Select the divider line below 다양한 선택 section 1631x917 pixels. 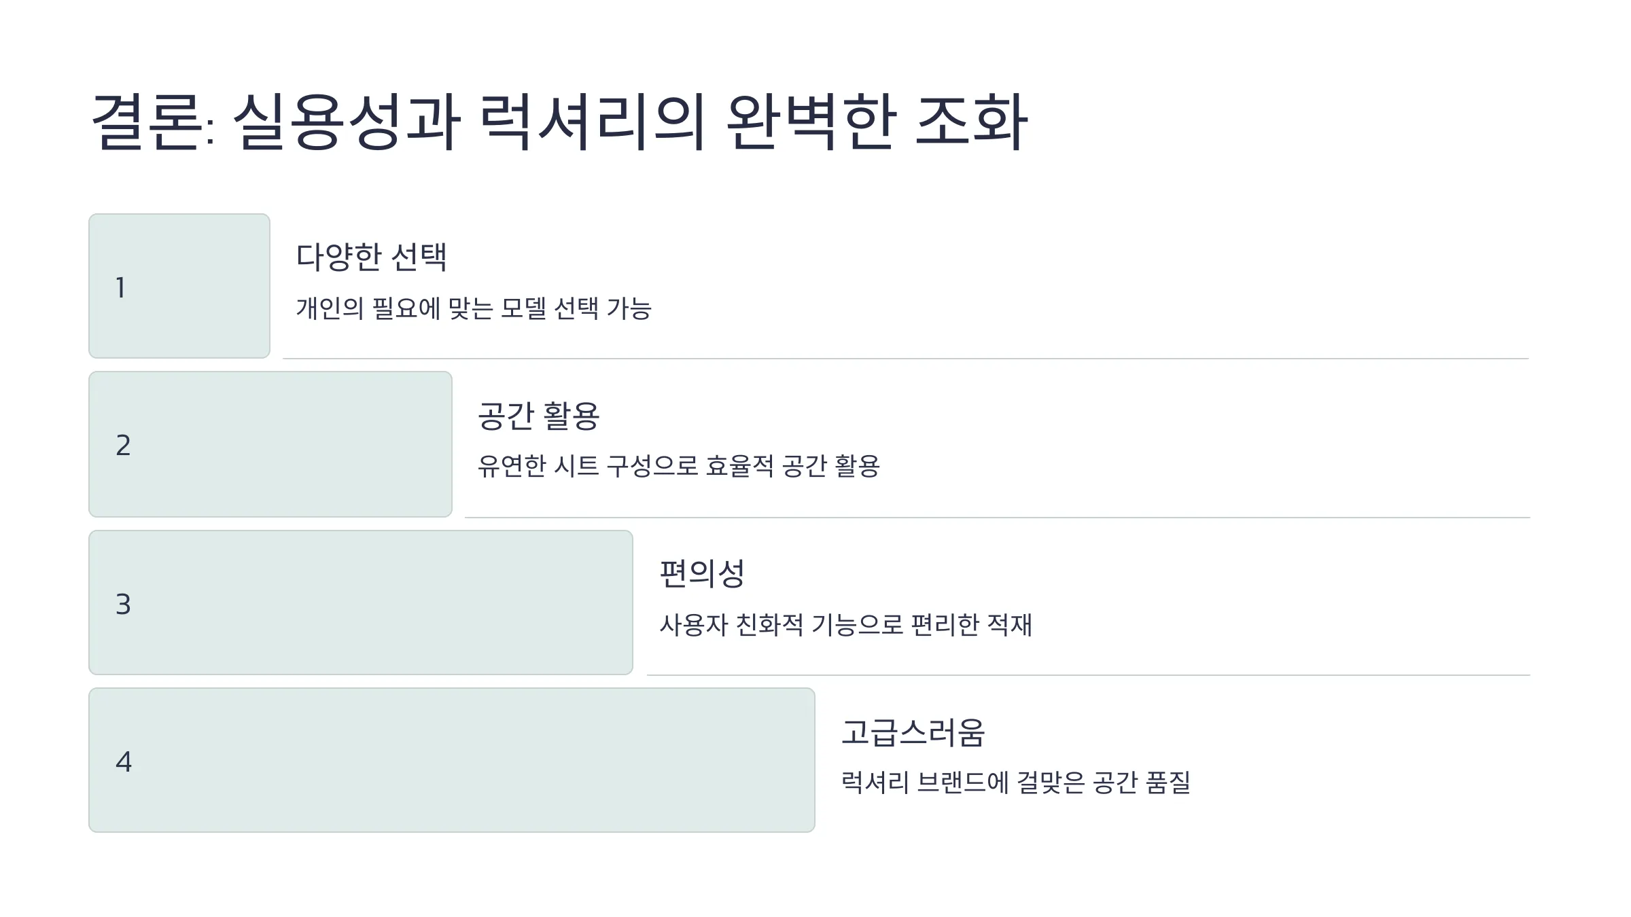pyautogui.click(x=906, y=358)
